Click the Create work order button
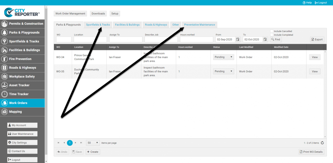The height and width of the screenshot is (163, 333). (93, 152)
